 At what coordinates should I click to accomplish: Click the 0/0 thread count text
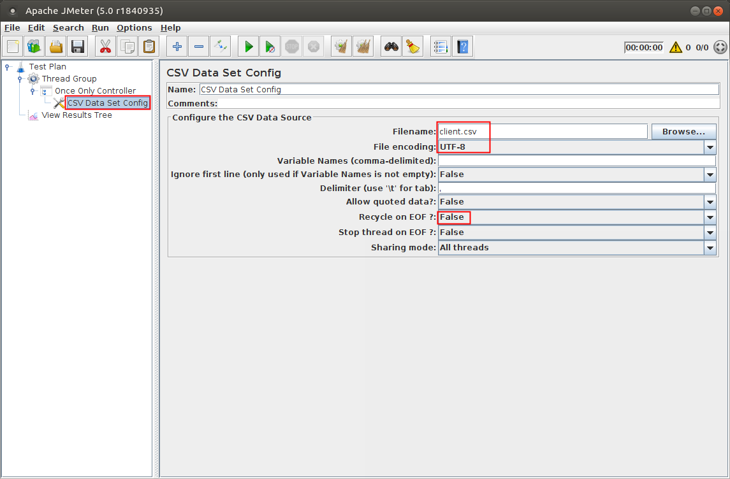[x=702, y=47]
